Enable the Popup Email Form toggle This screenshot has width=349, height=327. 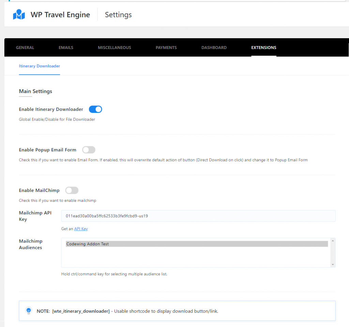pos(89,150)
